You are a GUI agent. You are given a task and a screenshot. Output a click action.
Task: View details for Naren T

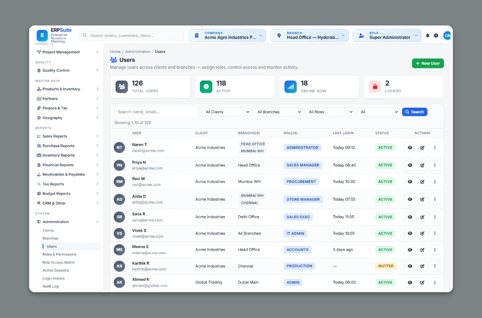pos(410,148)
